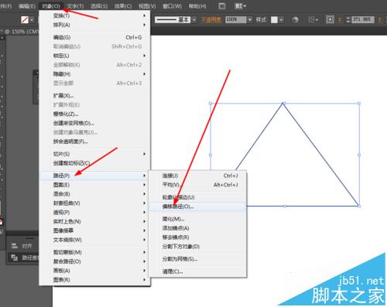Expand the opacity 100% dropdown arrow

pyautogui.click(x=250, y=19)
